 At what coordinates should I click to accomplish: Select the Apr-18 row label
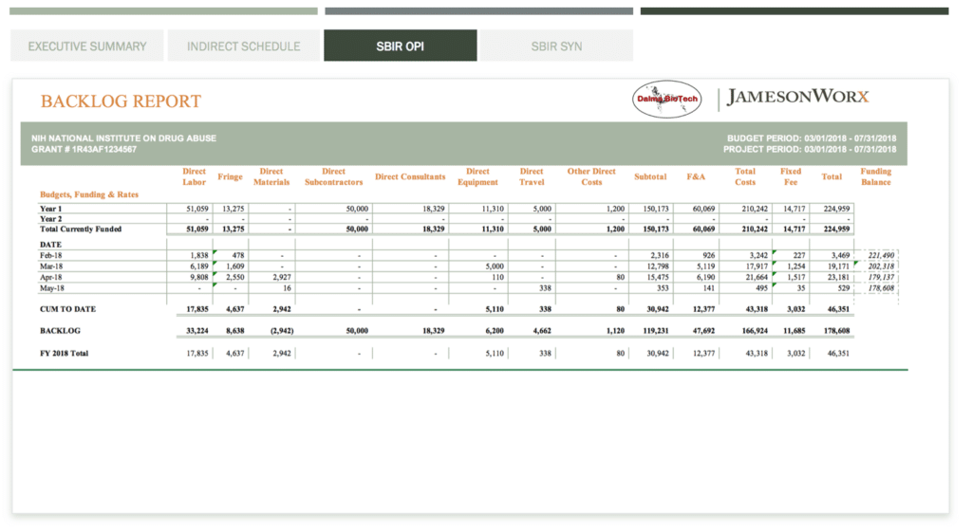point(51,278)
